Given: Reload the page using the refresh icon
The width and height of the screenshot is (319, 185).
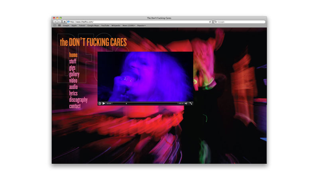Looking at the screenshot, I should [x=210, y=22].
